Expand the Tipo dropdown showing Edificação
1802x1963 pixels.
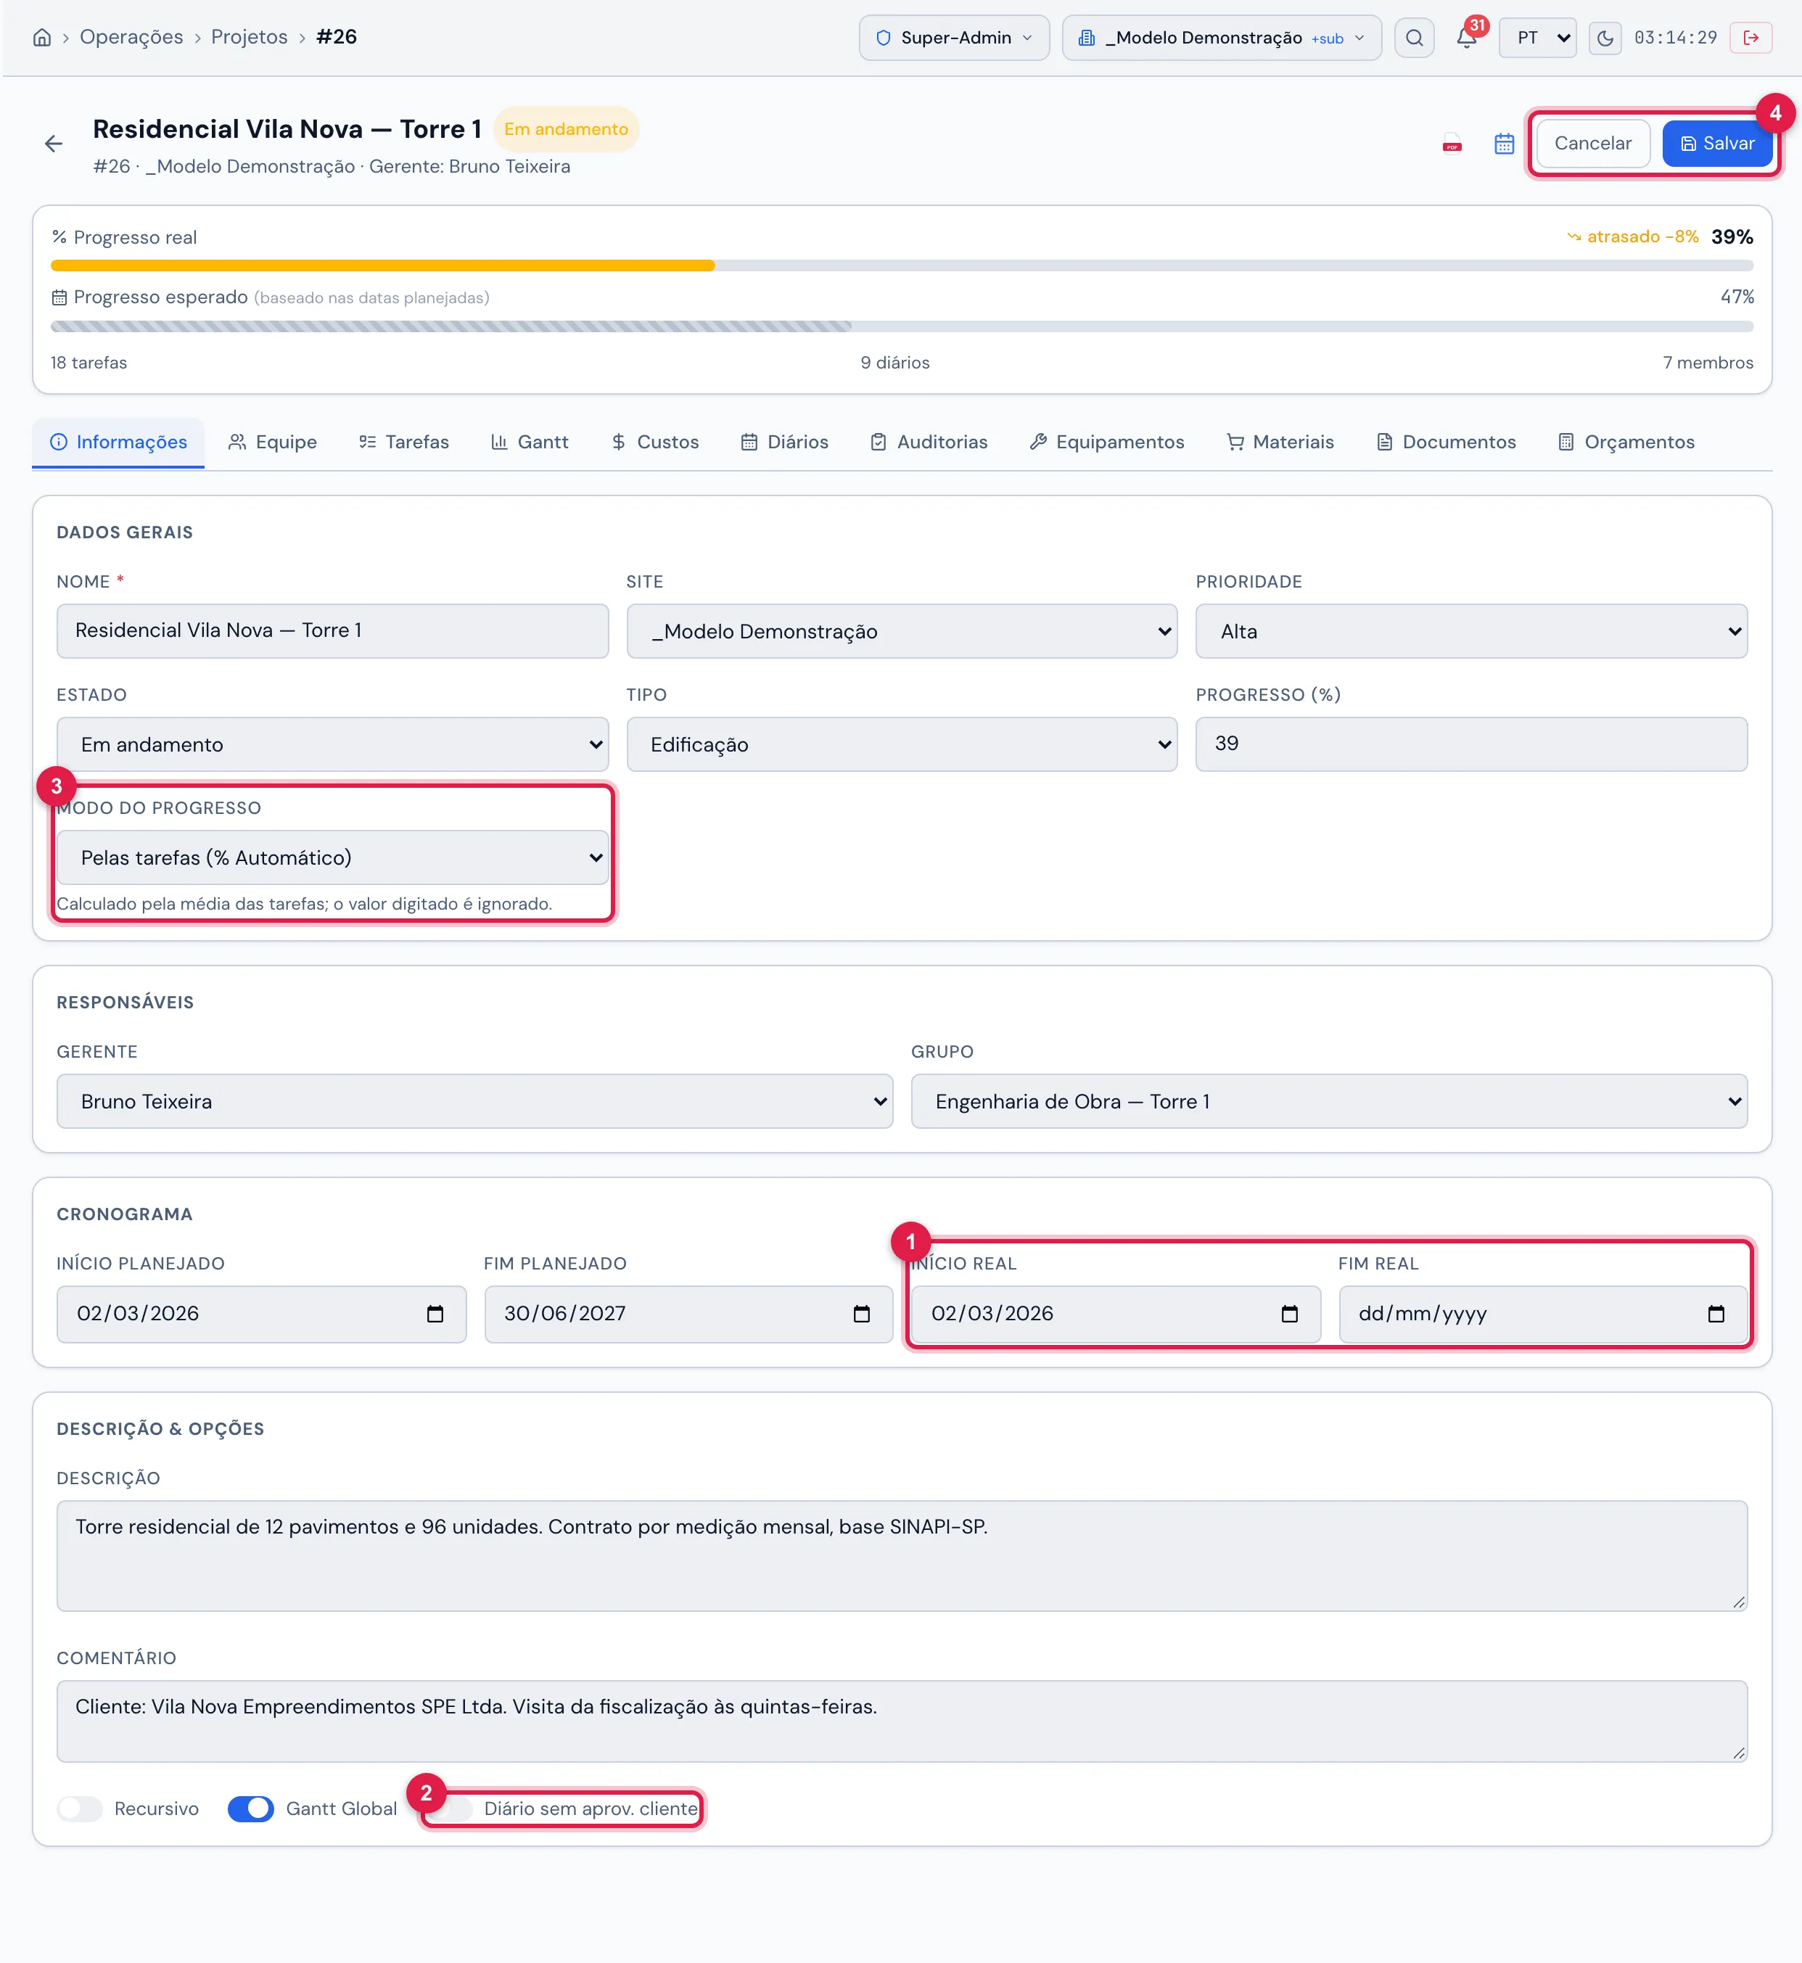901,744
